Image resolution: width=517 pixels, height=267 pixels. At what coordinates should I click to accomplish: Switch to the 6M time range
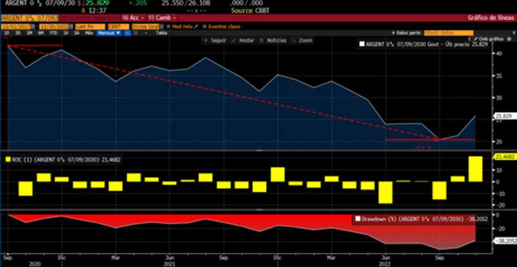pyautogui.click(x=41, y=32)
